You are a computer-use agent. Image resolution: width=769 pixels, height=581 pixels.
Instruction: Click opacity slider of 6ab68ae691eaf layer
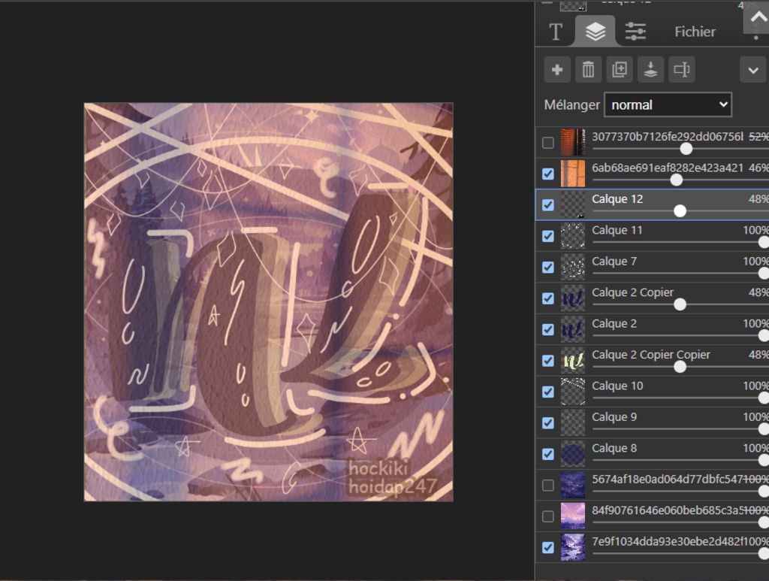click(677, 180)
